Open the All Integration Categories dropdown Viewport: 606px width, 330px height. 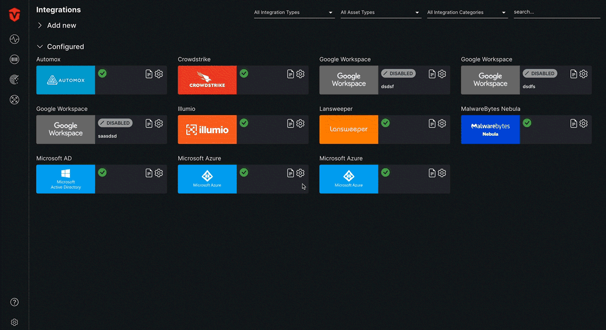click(467, 12)
